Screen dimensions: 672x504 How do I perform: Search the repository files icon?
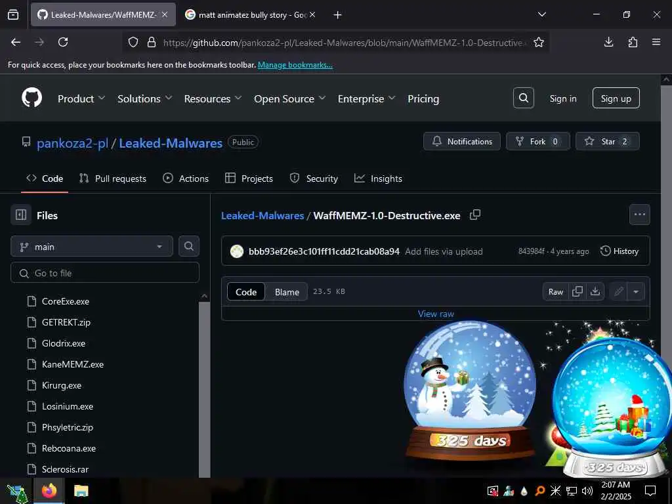click(x=189, y=246)
